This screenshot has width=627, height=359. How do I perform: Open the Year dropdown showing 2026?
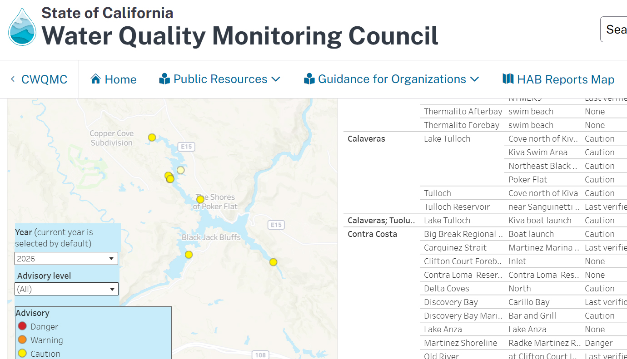pyautogui.click(x=66, y=259)
